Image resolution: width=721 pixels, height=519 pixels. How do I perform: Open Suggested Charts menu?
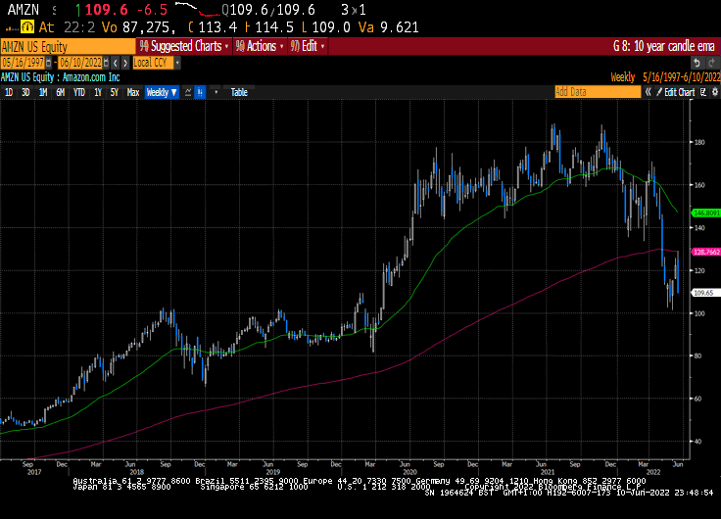[184, 46]
